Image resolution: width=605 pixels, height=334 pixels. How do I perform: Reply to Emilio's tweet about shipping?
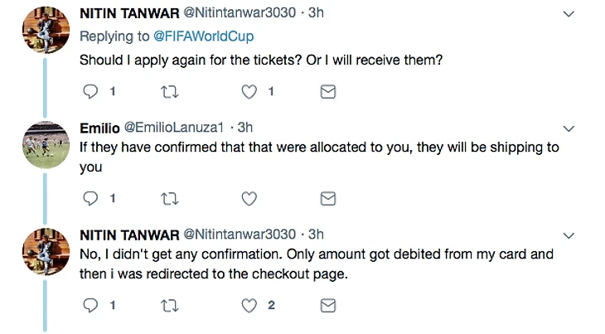click(x=92, y=199)
